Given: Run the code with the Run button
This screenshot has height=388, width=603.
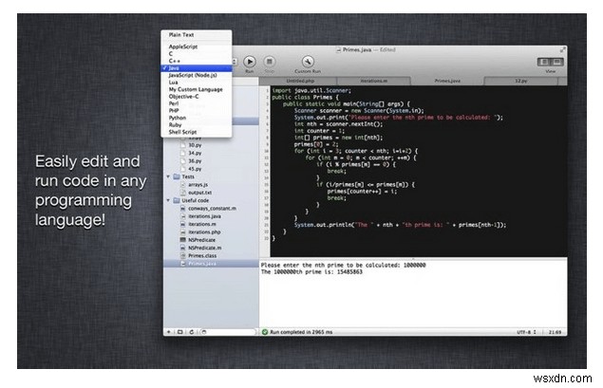Looking at the screenshot, I should [250, 62].
